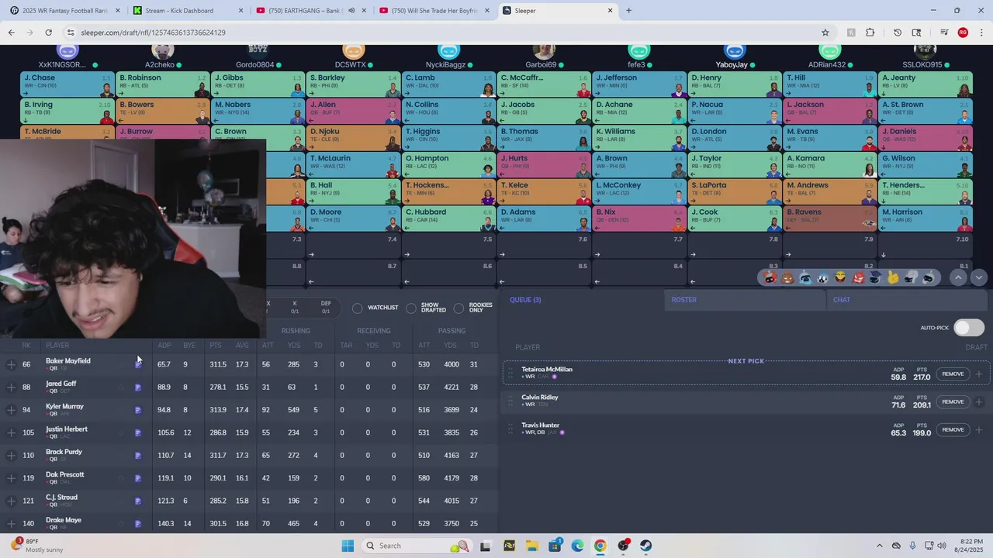Draft Calvin Ridley with plus icon
993x558 pixels.
click(978, 402)
